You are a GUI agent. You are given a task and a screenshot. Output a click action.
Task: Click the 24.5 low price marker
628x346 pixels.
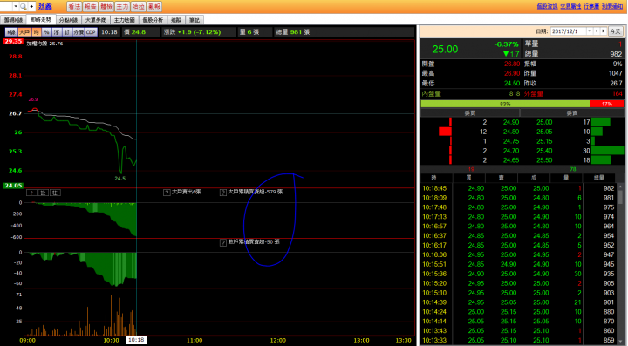coord(119,179)
